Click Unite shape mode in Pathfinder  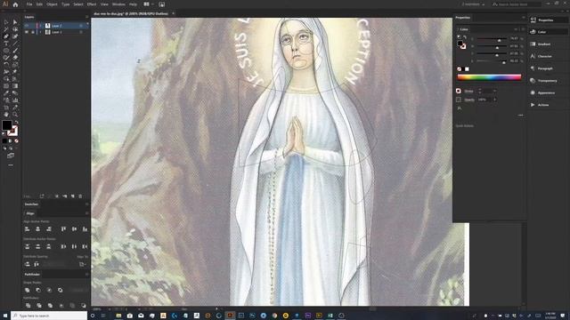pos(28,291)
